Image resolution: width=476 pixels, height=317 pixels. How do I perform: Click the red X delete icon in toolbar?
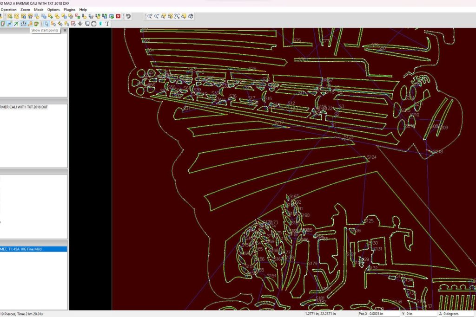(x=118, y=16)
